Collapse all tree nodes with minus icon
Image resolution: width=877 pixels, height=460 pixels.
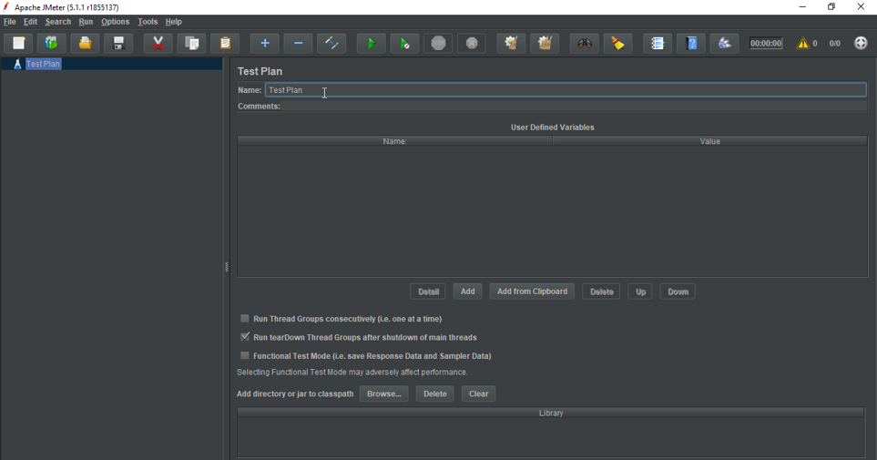coord(298,43)
